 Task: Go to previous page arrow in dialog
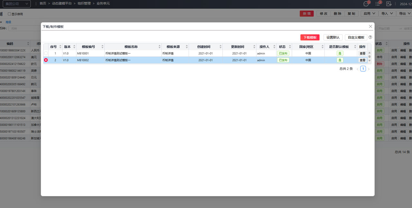357,69
